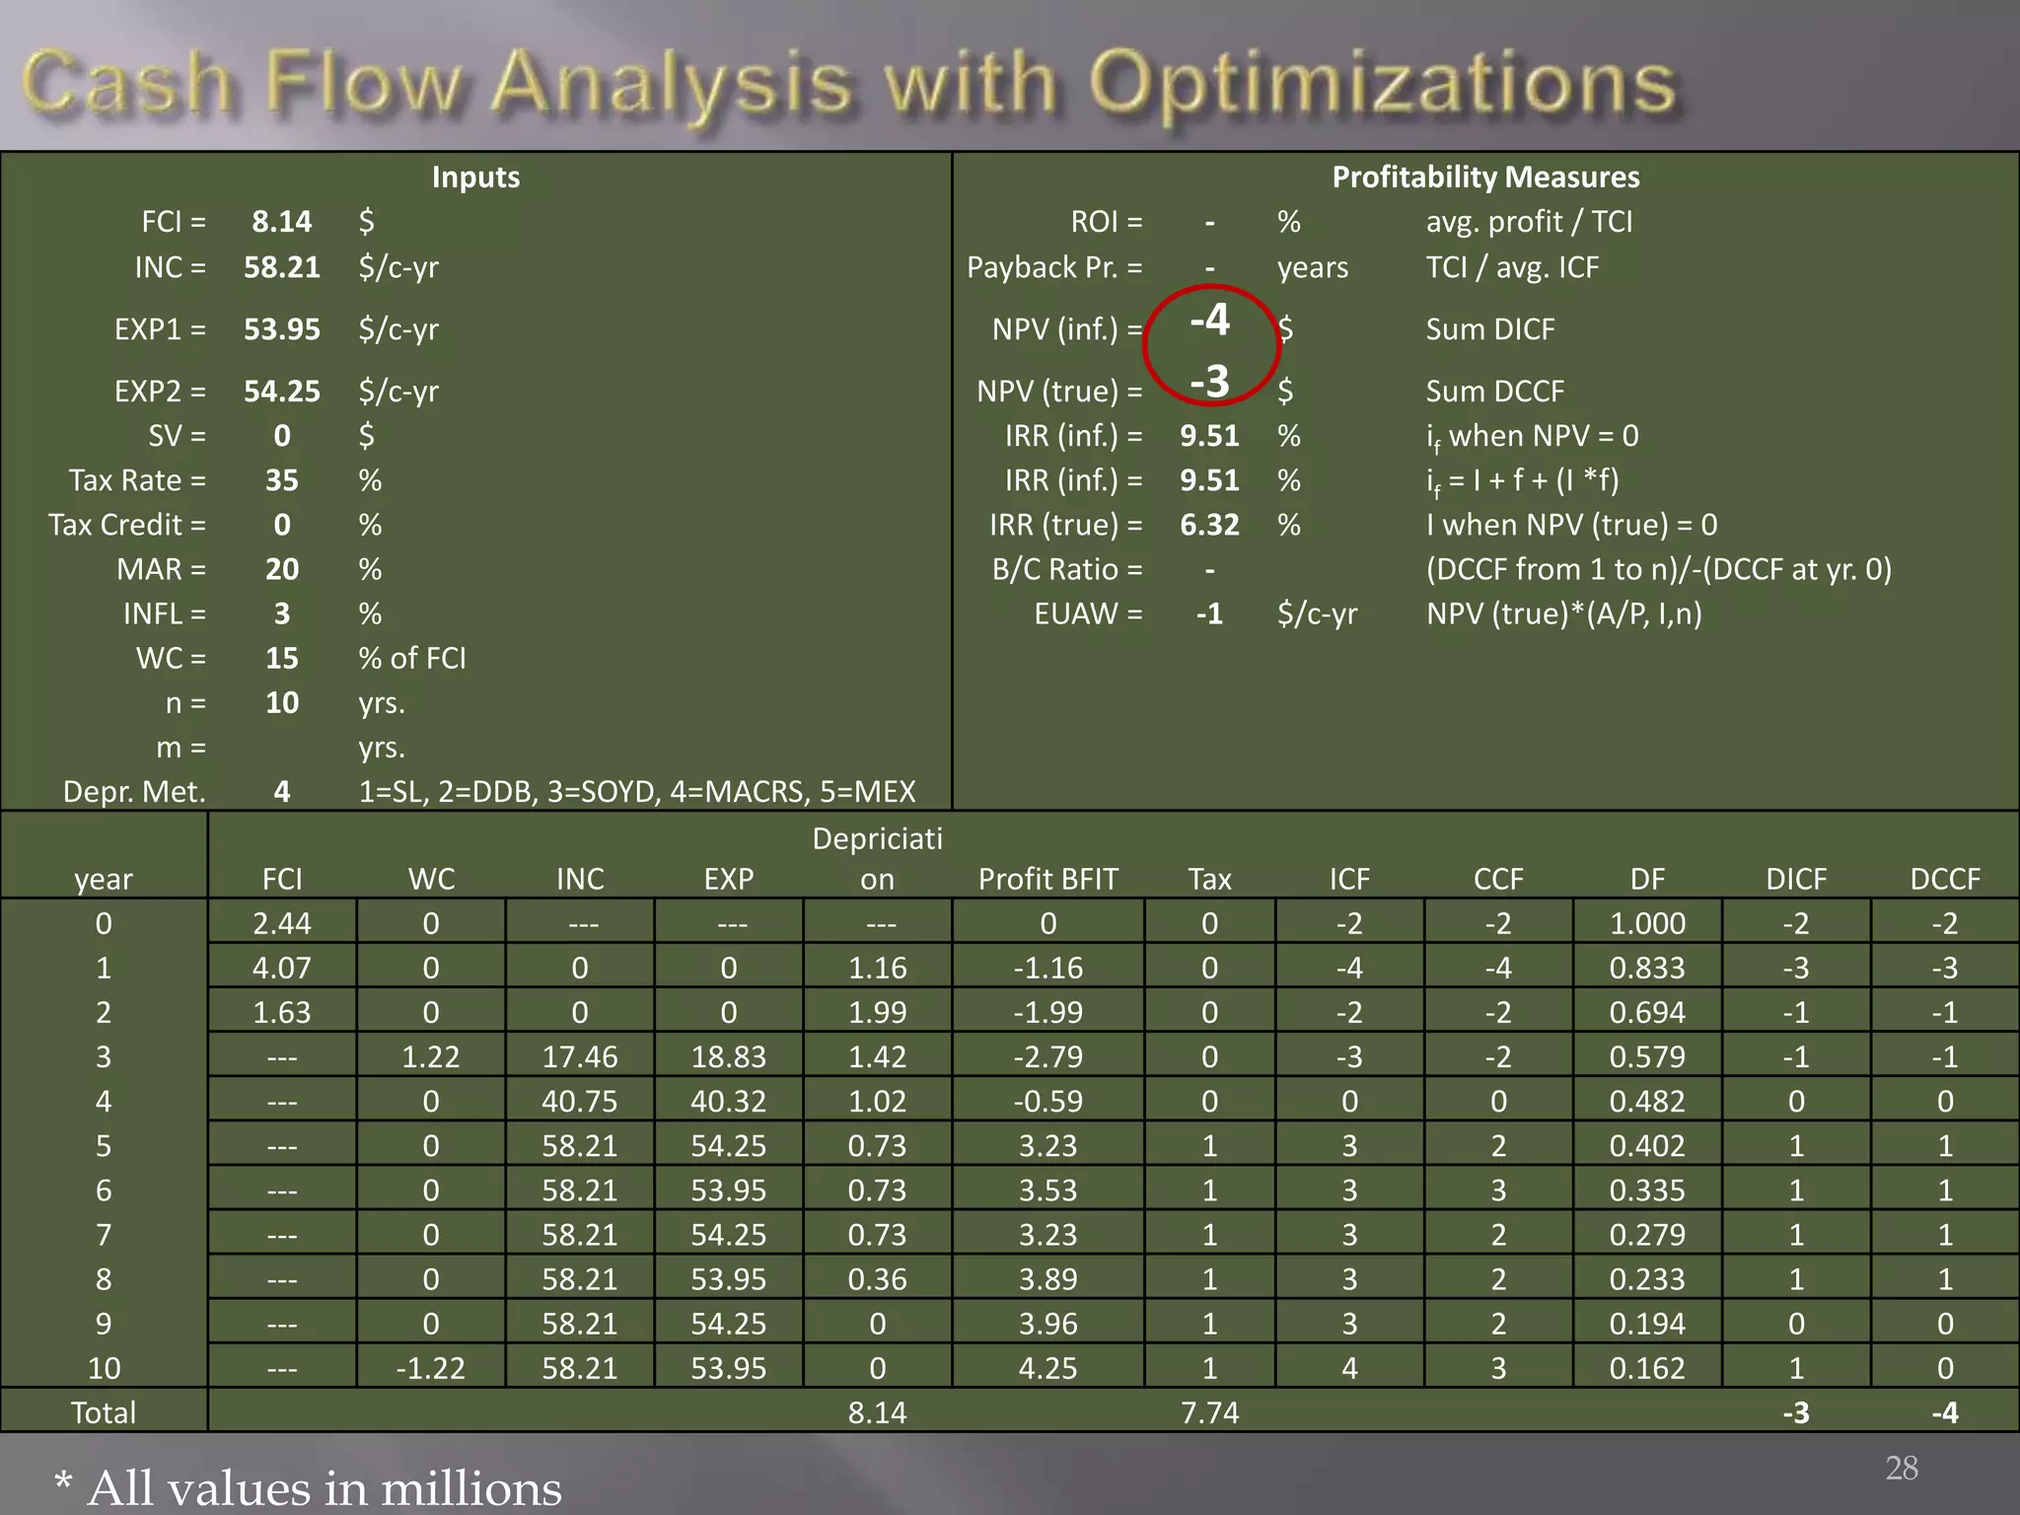Image resolution: width=2020 pixels, height=1515 pixels.
Task: Click year 5 INC cell
Action: pos(579,1145)
